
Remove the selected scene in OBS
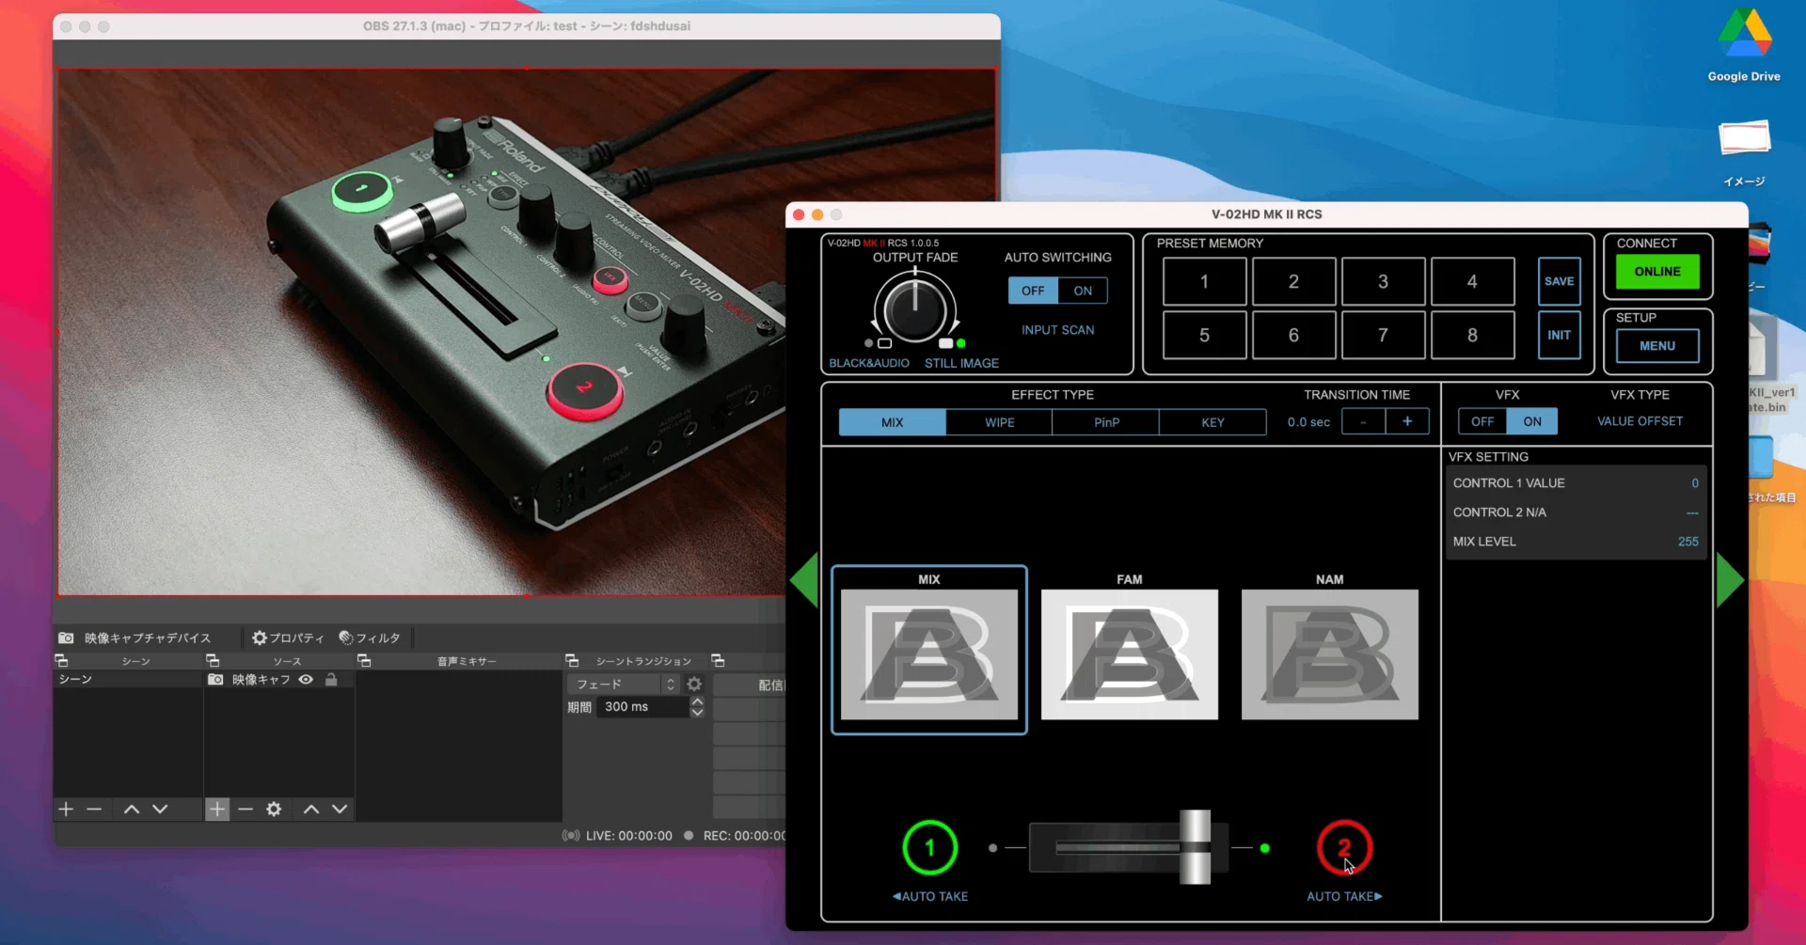pyautogui.click(x=94, y=809)
